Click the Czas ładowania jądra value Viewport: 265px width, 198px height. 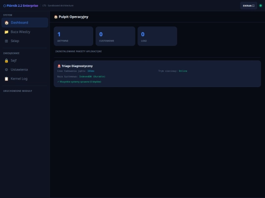pyautogui.click(x=91, y=71)
